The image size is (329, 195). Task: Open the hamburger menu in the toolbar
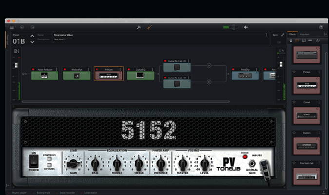coord(12,27)
